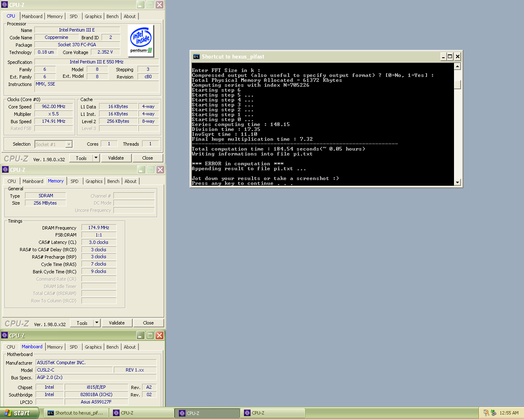Click CAS# Latency value 3.0 clocks
Image resolution: width=524 pixels, height=419 pixels.
point(99,242)
